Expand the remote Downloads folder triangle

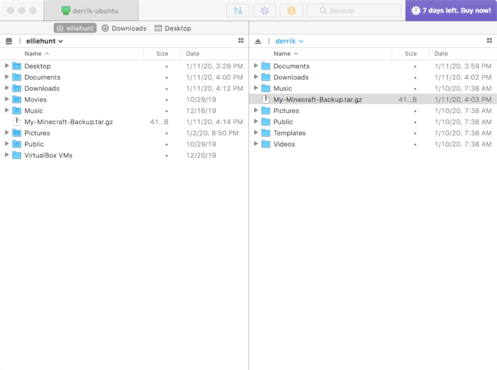click(x=256, y=77)
